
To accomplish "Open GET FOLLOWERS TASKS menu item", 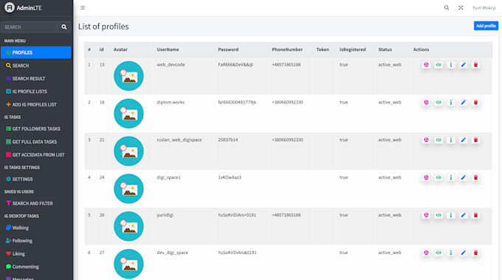I will 36,129.
